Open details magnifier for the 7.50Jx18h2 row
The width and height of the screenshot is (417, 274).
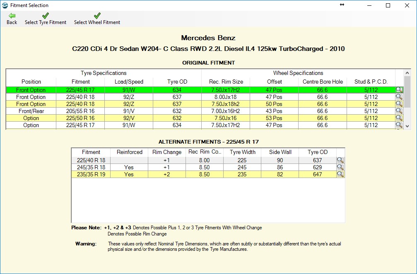pyautogui.click(x=399, y=104)
